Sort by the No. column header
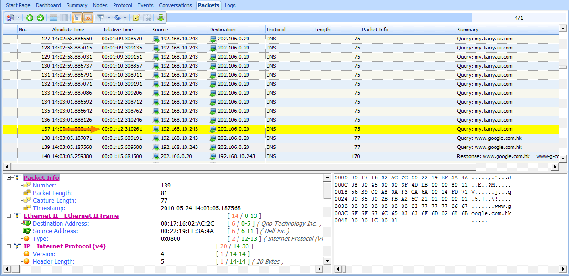The image size is (569, 276). 34,30
